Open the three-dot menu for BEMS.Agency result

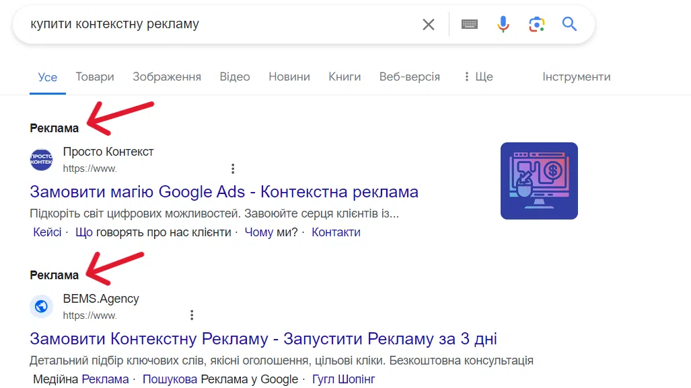pyautogui.click(x=192, y=315)
